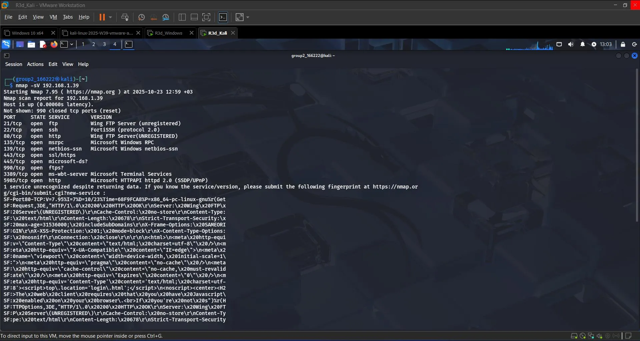
Task: Close the Windows 10 x64 tab
Action: click(x=53, y=33)
